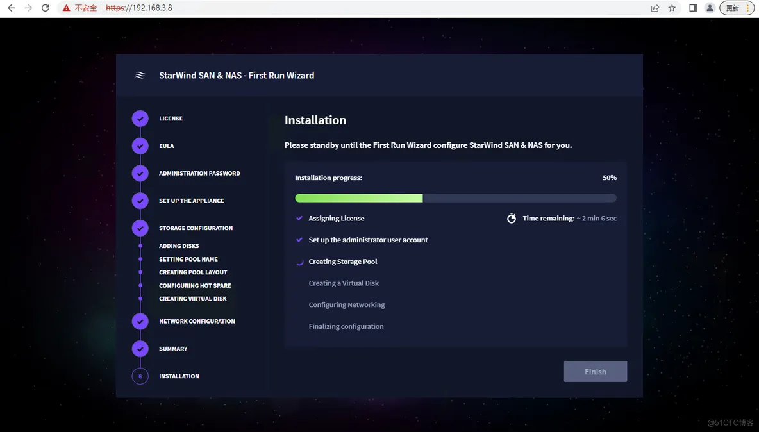
Task: Select the ADMINISTRATION PASSWORD step label
Action: (x=199, y=173)
